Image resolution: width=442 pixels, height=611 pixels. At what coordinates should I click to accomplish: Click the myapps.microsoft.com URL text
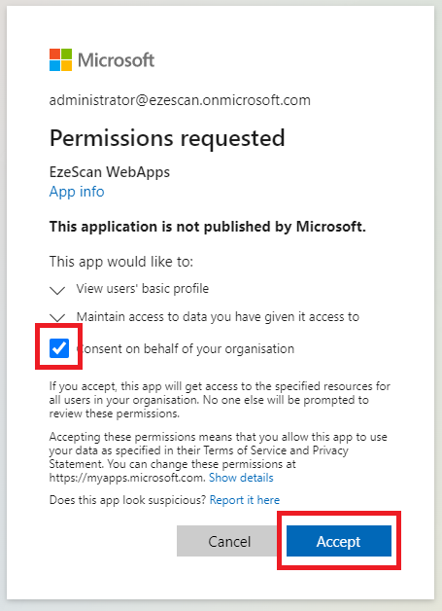coord(127,478)
